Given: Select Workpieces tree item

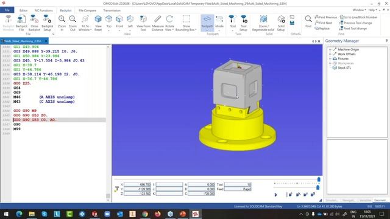Looking at the screenshot, I should pos(346,63).
